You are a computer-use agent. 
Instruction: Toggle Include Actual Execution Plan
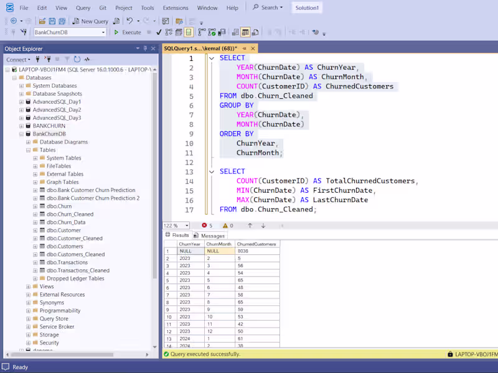[x=202, y=32]
